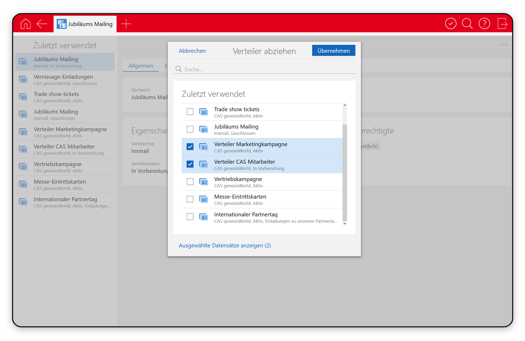Switch to the Allgemein tab

point(141,66)
